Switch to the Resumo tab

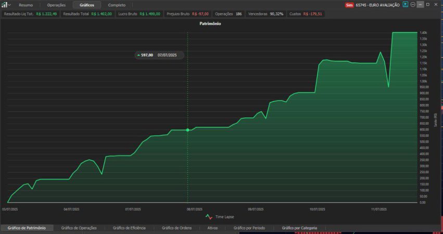26,5
